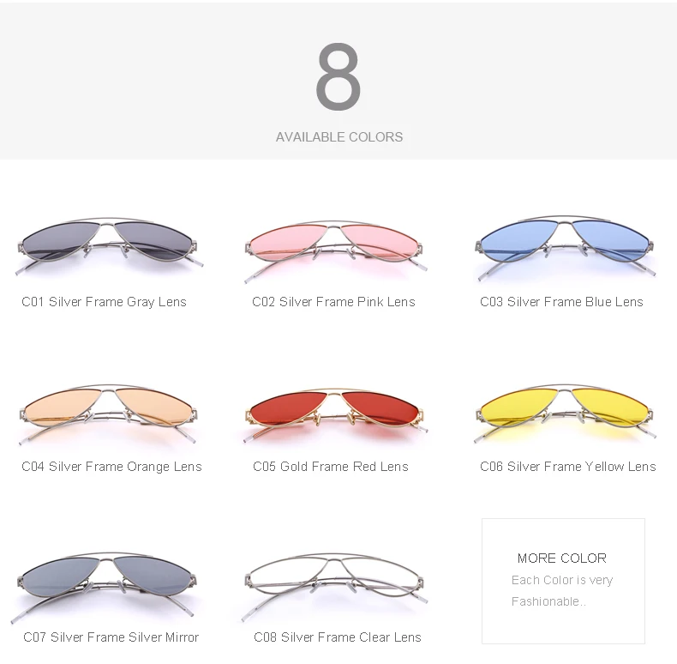Click the C08 Silver Frame Clear Lens label

337,637
